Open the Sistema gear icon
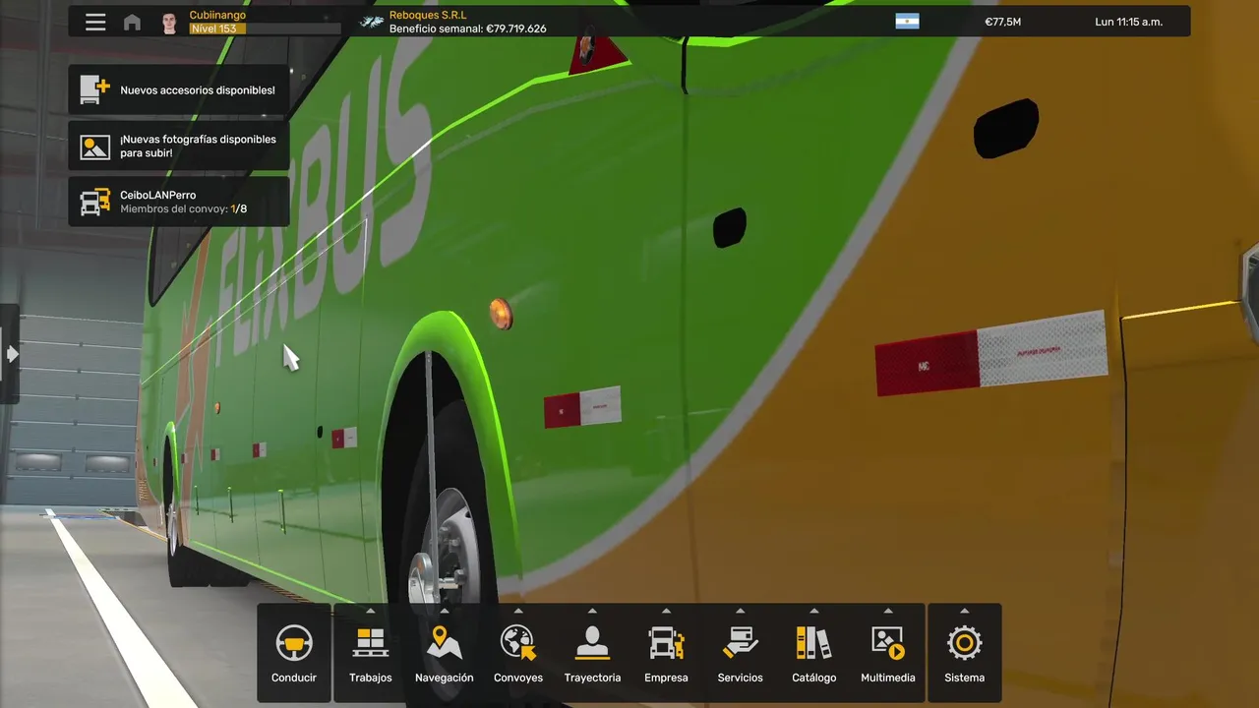 pyautogui.click(x=964, y=643)
